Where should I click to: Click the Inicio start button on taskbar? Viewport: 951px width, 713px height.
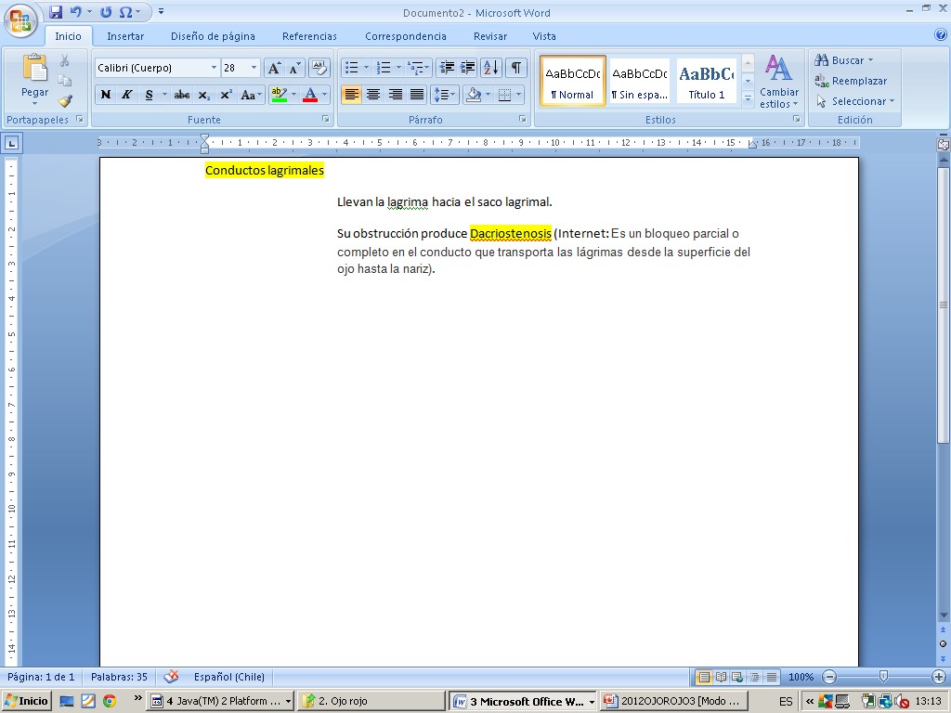point(27,701)
